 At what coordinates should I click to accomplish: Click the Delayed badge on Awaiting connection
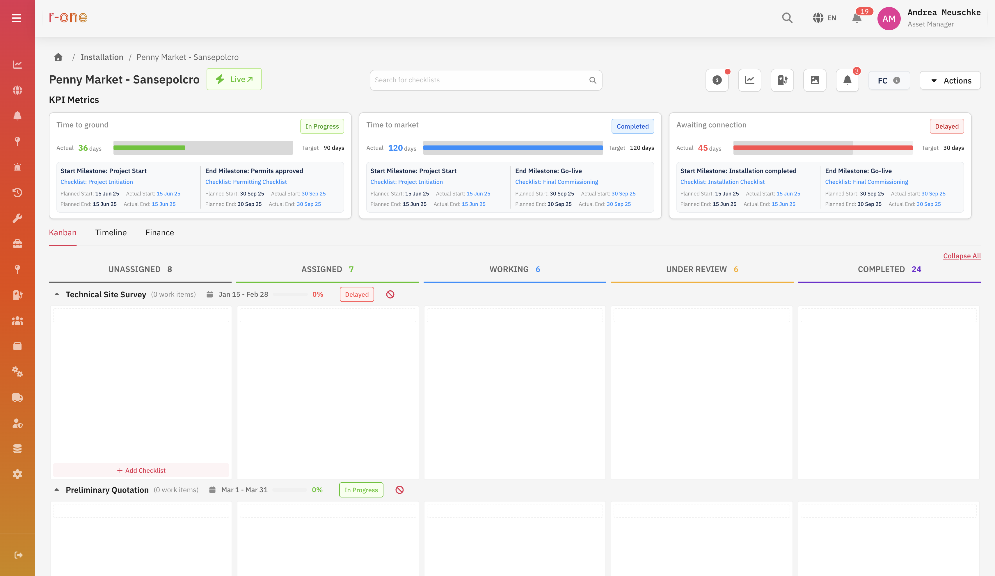(x=946, y=126)
